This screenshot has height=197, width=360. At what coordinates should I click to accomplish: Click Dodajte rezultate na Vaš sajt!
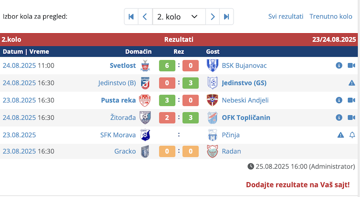(x=298, y=184)
